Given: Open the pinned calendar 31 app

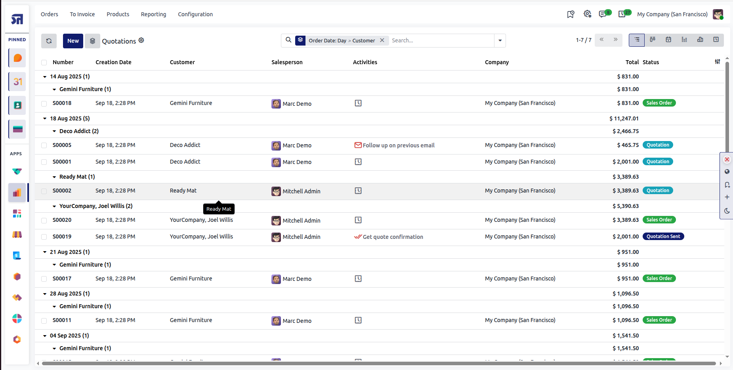Looking at the screenshot, I should [17, 82].
